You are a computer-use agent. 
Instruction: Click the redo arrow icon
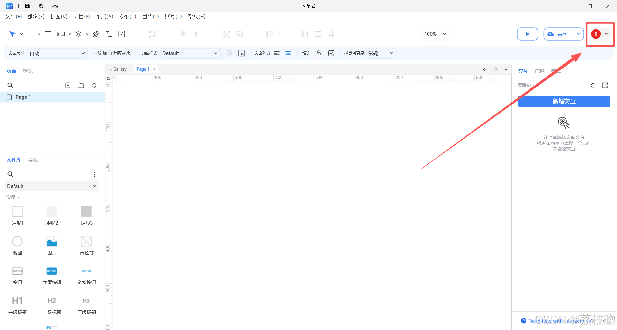pos(55,6)
